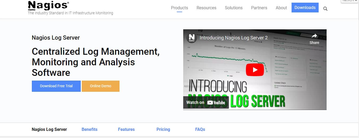Open the search magnifier icon
359x138 pixels.
tap(325, 9)
